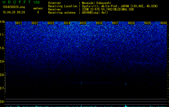The image size is (169, 107).
Task: Select the observer name Masayuki Kobayashi
Action: [x=96, y=3]
